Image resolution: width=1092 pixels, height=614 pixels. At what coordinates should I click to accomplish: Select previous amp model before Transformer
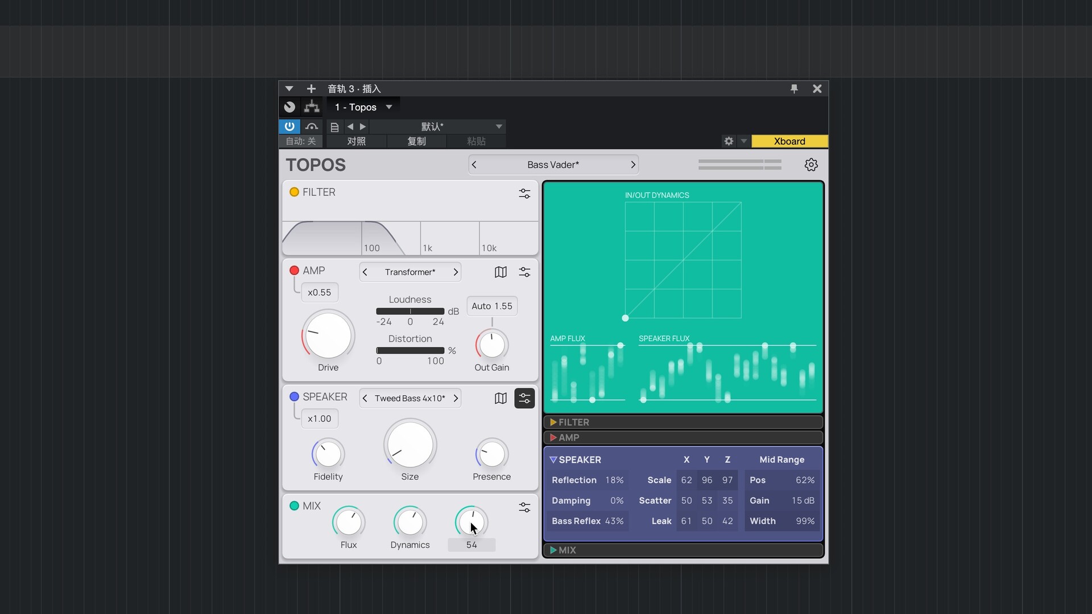point(365,272)
